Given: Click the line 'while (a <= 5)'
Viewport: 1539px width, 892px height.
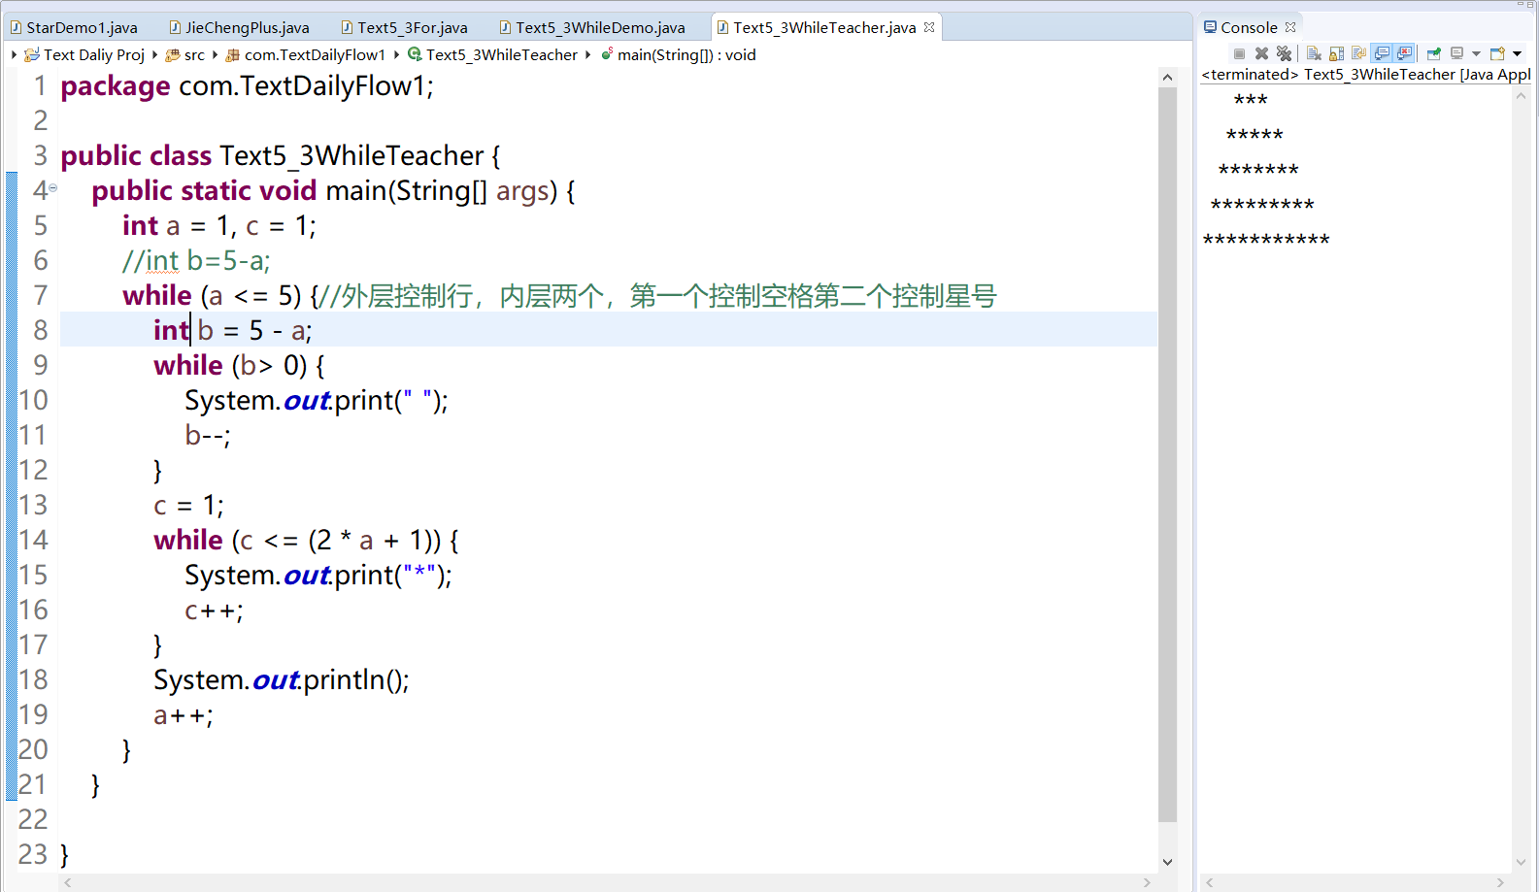Looking at the screenshot, I should tap(559, 296).
